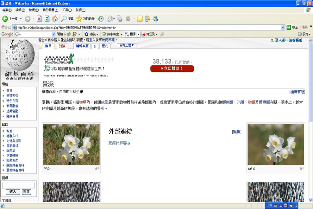This screenshot has width=313, height=209.
Task: Expand the 台灣正體 variant dropdown
Action: 127,45
